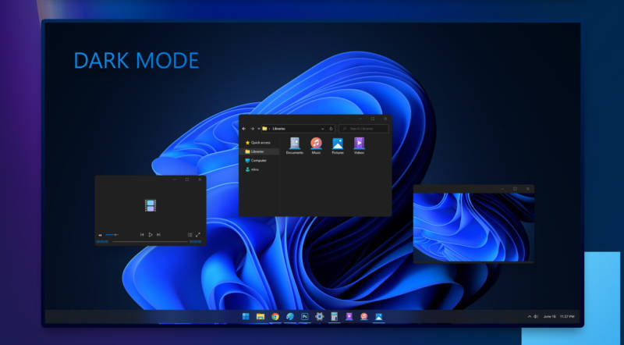Skip to next track in media player

coord(158,235)
